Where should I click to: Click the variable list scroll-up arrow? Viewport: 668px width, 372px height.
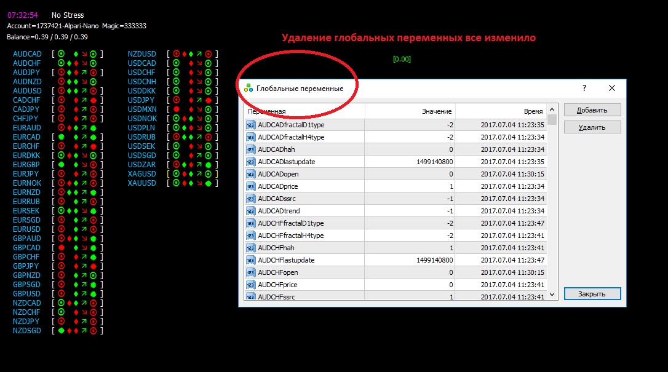pyautogui.click(x=552, y=109)
